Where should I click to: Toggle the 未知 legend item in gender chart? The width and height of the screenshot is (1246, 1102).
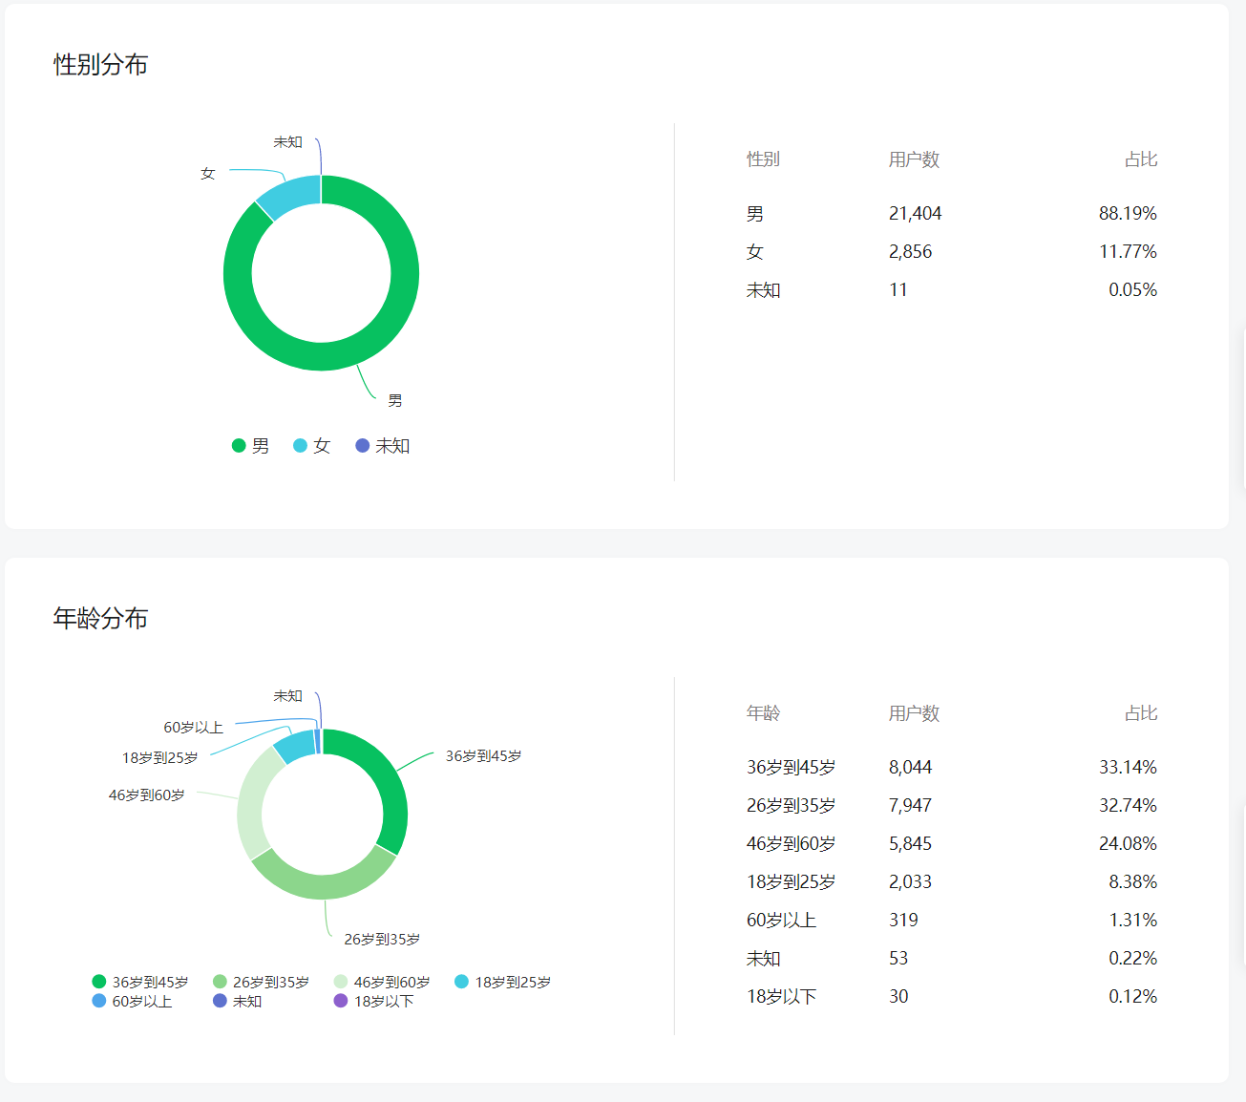(383, 446)
